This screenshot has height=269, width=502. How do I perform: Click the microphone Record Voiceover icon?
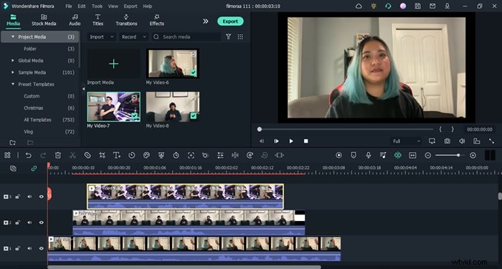pyautogui.click(x=369, y=156)
